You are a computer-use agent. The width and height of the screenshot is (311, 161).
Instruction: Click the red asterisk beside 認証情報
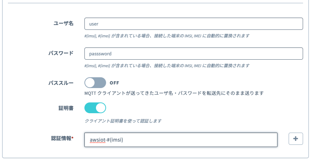click(x=73, y=138)
